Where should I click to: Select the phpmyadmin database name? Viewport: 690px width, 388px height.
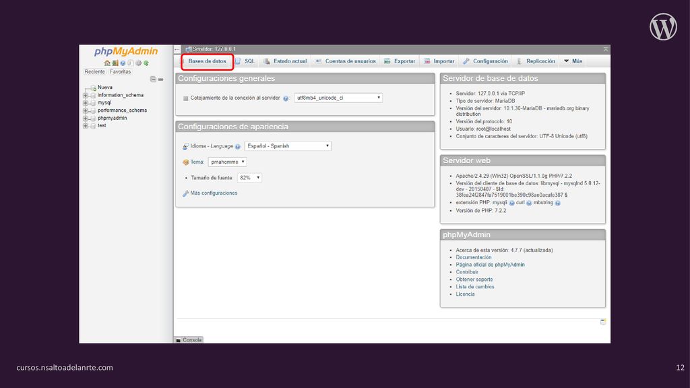(113, 118)
